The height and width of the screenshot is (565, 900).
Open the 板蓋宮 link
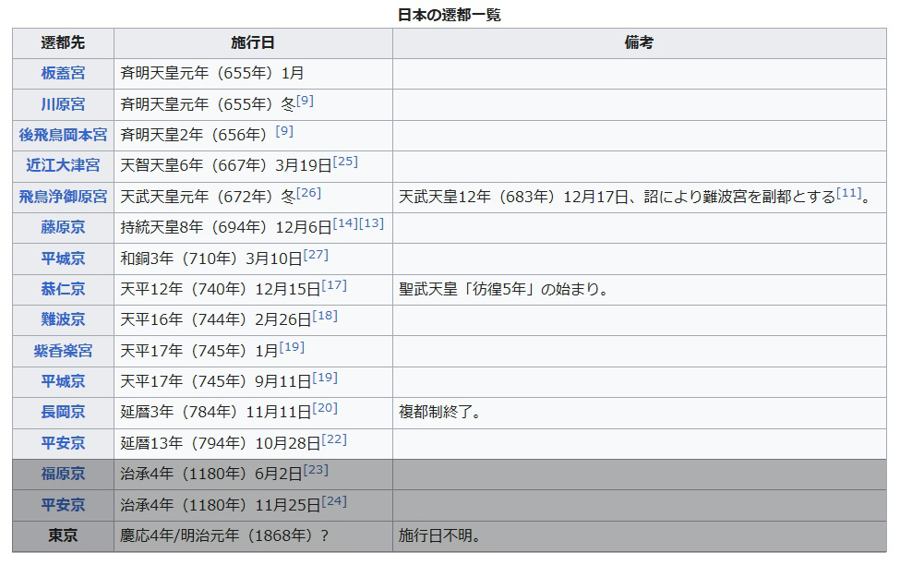pos(63,73)
